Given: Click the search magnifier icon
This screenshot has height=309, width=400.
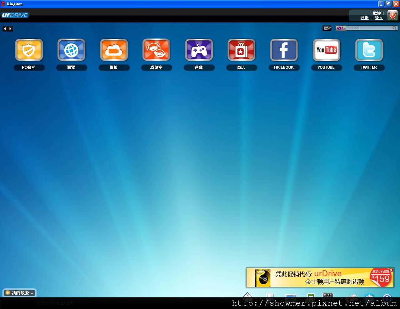Looking at the screenshot, I should point(395,28).
